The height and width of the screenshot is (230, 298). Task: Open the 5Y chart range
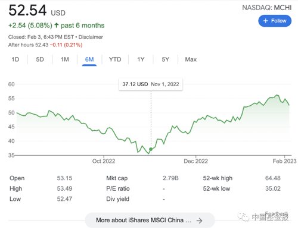click(x=165, y=59)
